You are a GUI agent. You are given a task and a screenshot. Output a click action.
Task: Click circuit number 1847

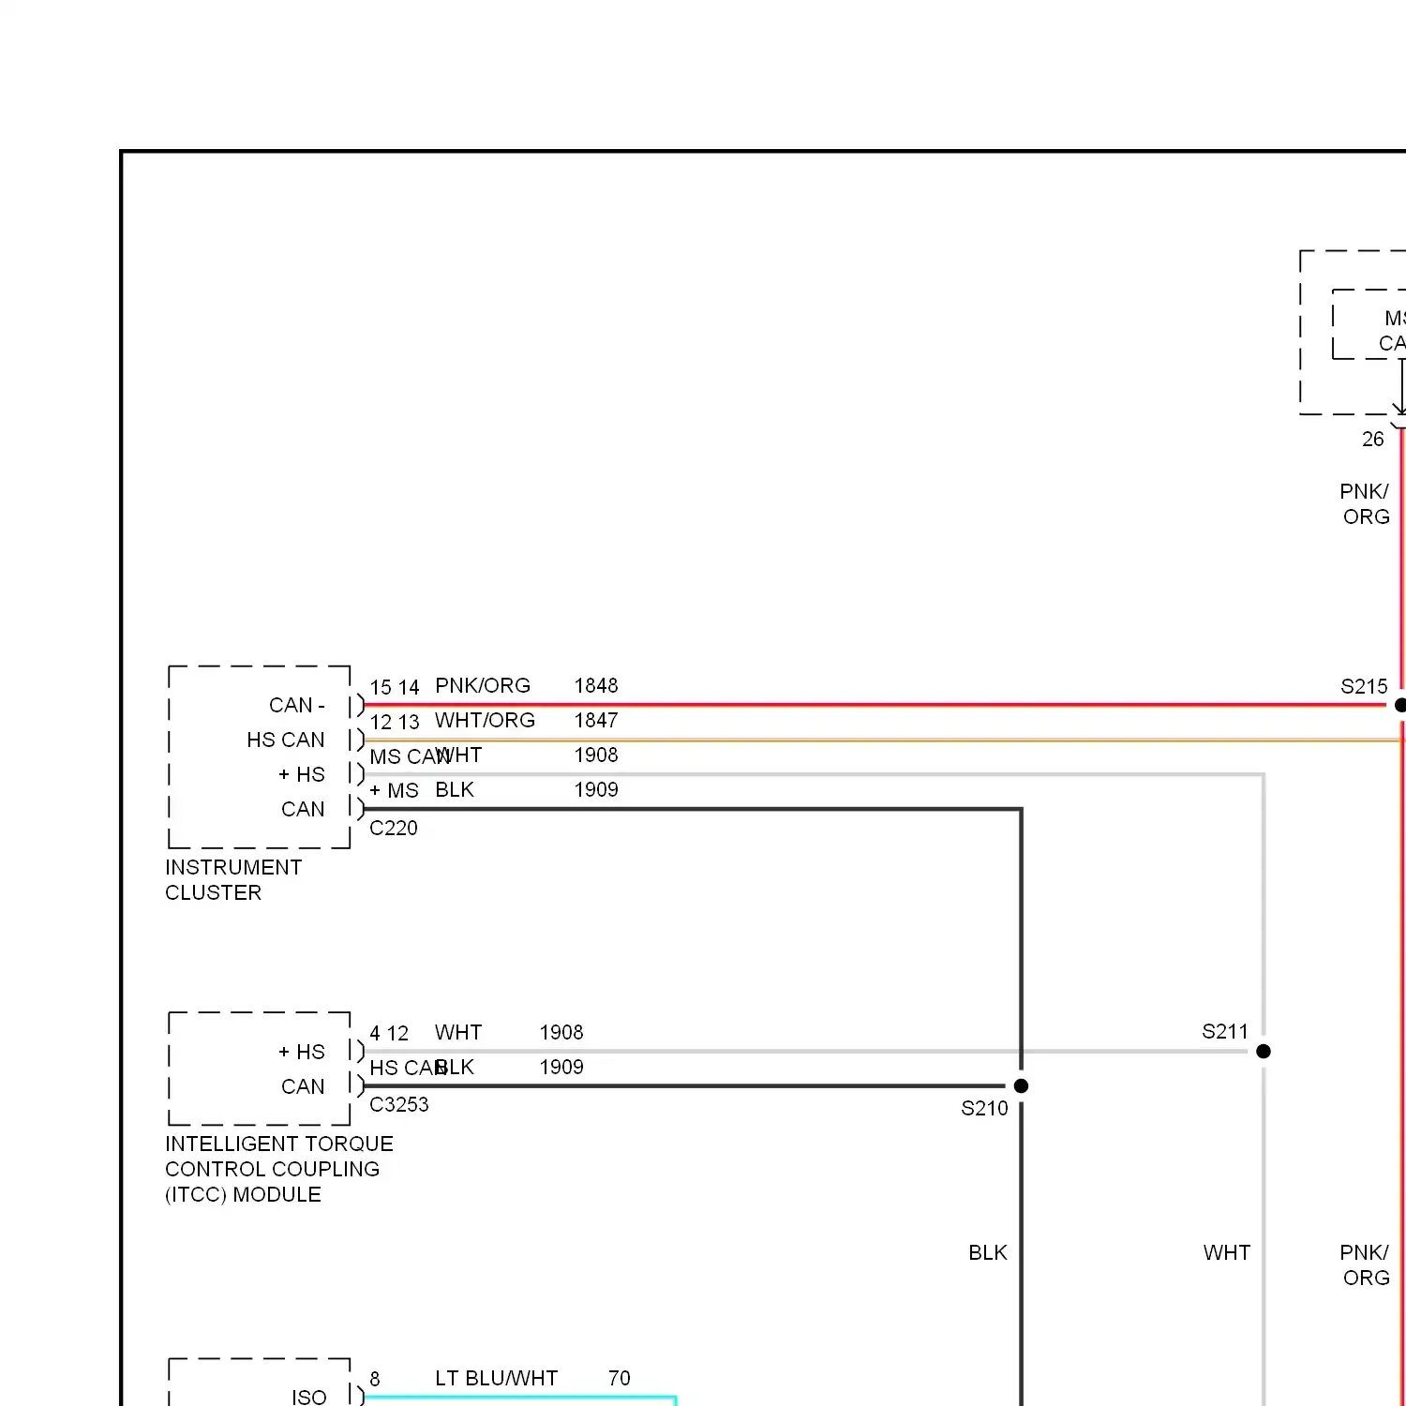point(596,721)
